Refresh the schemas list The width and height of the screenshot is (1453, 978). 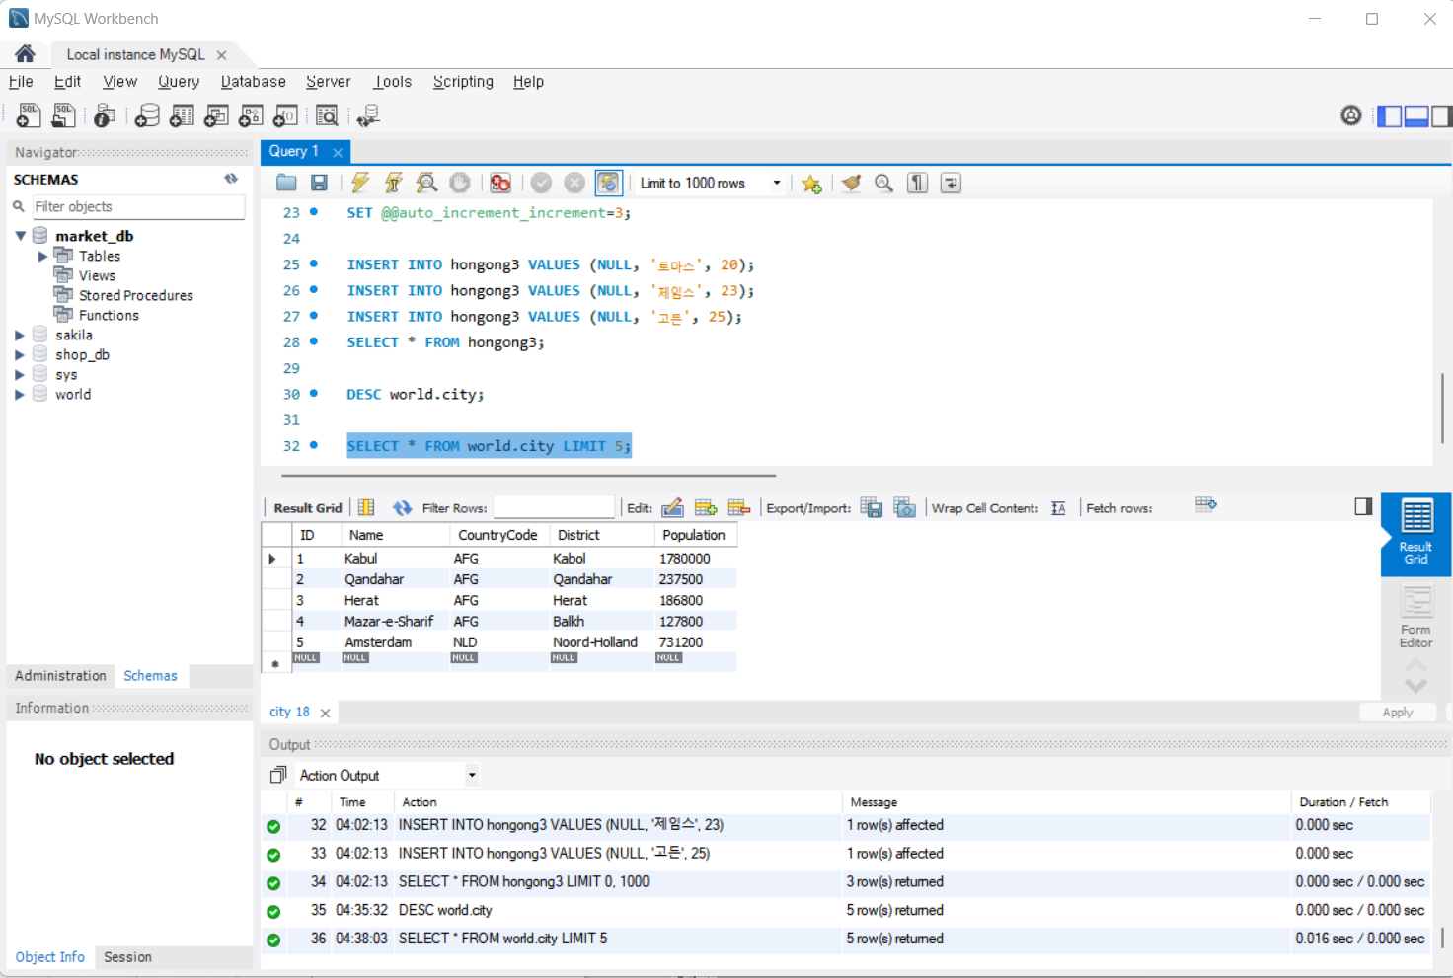click(231, 179)
